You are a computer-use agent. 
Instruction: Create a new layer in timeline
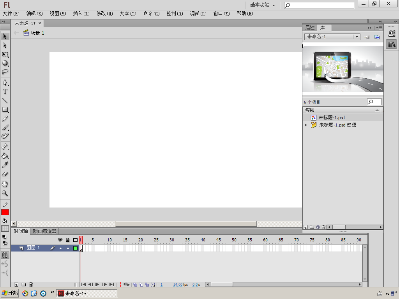pyautogui.click(x=16, y=284)
